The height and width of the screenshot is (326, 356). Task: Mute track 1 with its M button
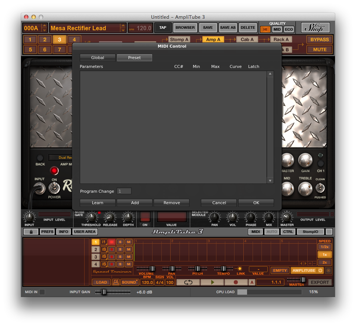click(x=129, y=242)
